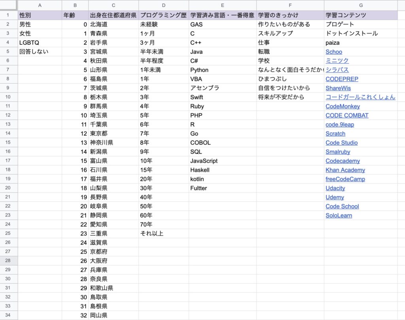Select the Fultter cell

222,188
